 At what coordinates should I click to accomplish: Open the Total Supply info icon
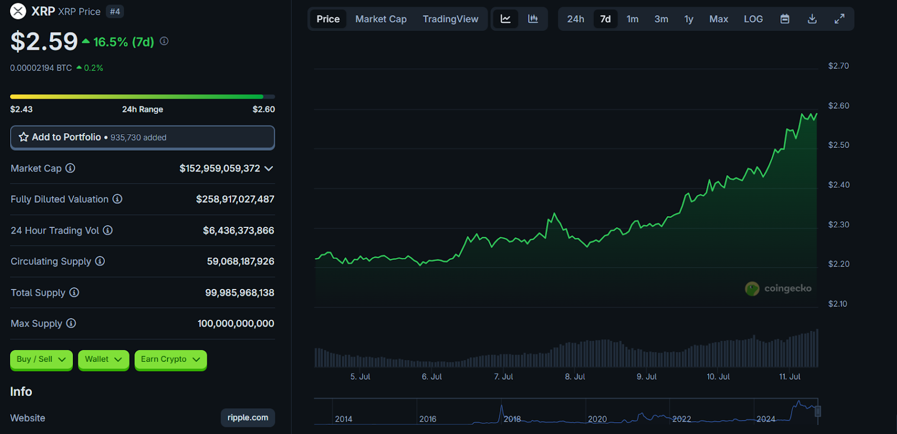[74, 292]
